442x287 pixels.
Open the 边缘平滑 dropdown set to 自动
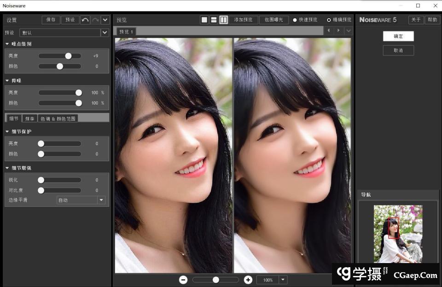pyautogui.click(x=101, y=200)
